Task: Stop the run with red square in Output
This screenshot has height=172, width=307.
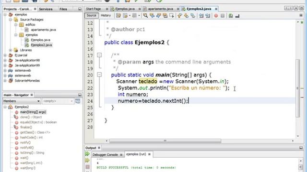Action: click(87, 167)
